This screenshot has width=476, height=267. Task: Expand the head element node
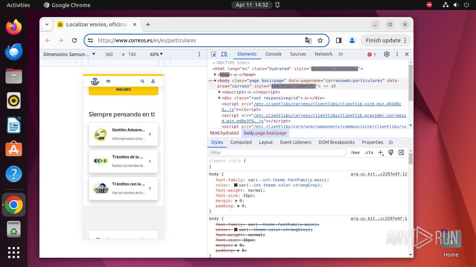point(215,75)
